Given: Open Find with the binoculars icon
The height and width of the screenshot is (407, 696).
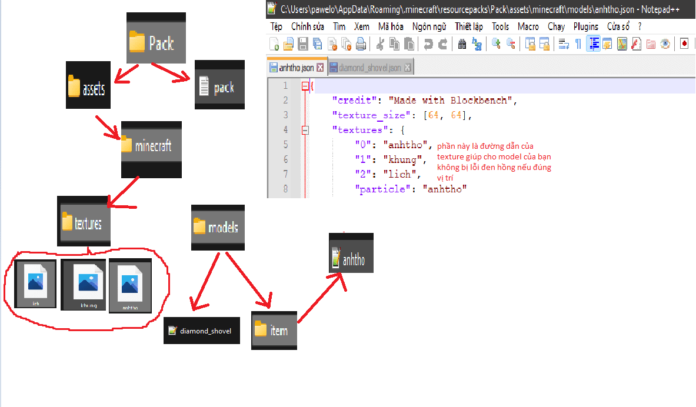Looking at the screenshot, I should (462, 44).
